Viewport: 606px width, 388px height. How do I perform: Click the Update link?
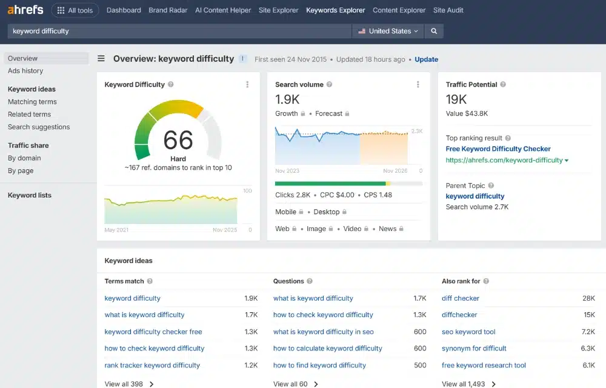[426, 59]
